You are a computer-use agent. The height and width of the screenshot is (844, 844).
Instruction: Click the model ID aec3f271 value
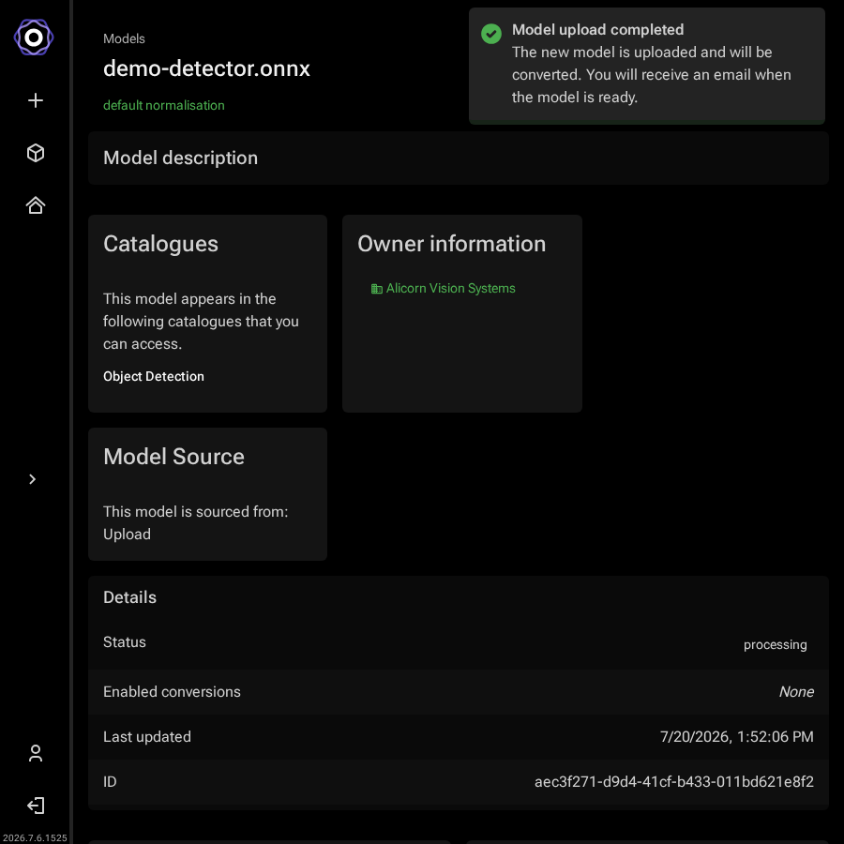click(674, 781)
